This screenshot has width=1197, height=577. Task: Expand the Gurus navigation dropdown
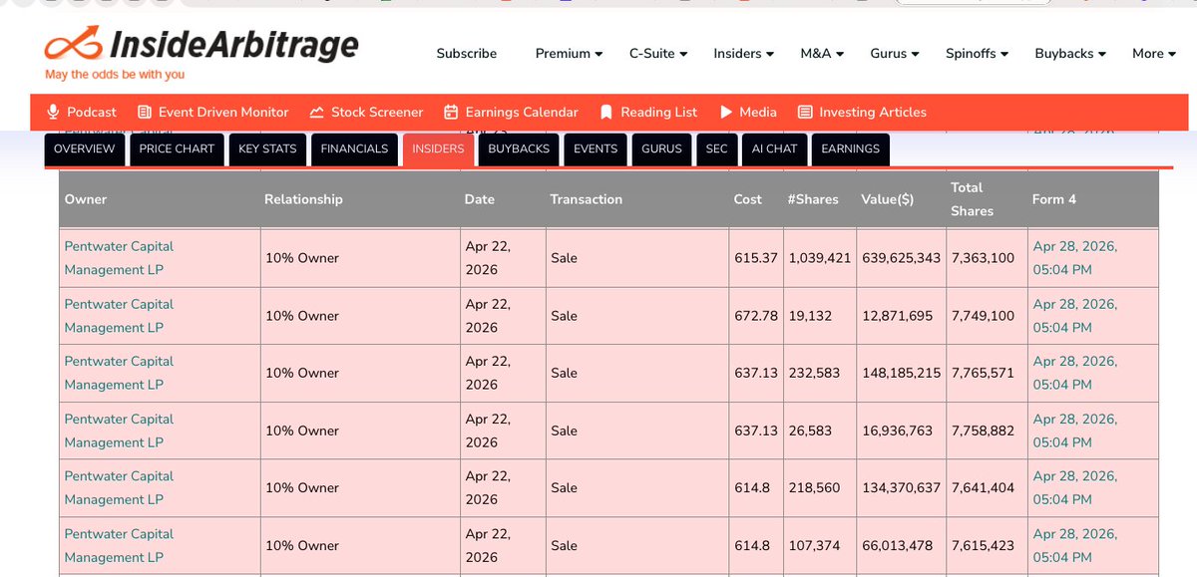pyautogui.click(x=895, y=54)
